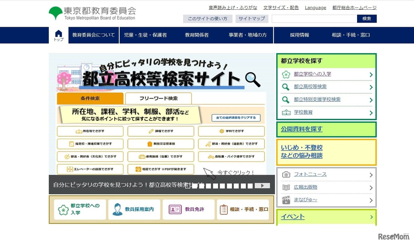Image resolution: width=414 pixels, height=244 pixels.
Task: Click the Tokyo Metropolitan Board of Education ginkgo logo
Action: click(x=56, y=13)
